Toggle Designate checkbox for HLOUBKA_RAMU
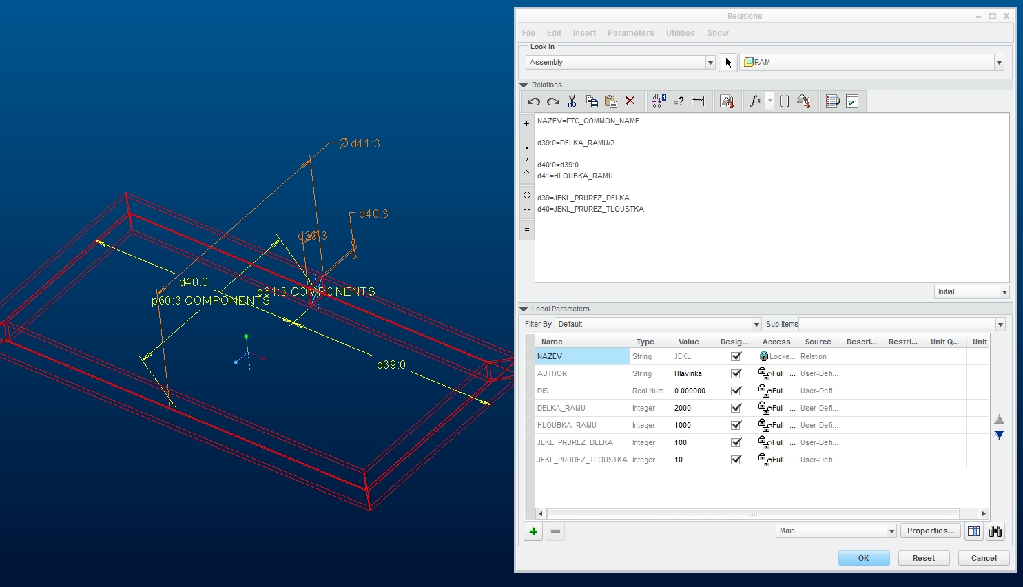 click(736, 425)
